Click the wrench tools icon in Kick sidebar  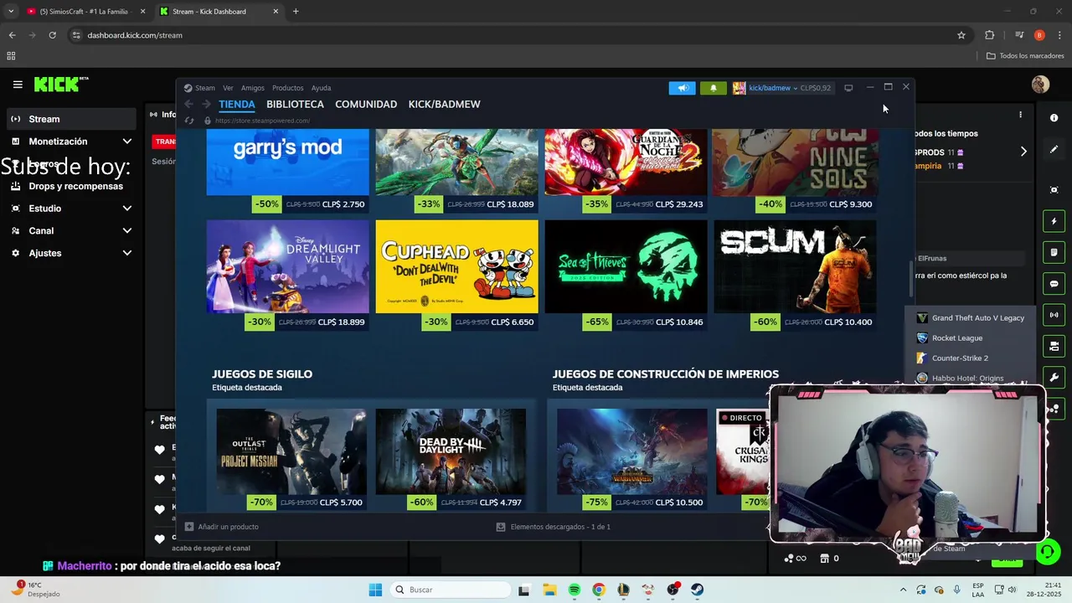tap(1054, 377)
